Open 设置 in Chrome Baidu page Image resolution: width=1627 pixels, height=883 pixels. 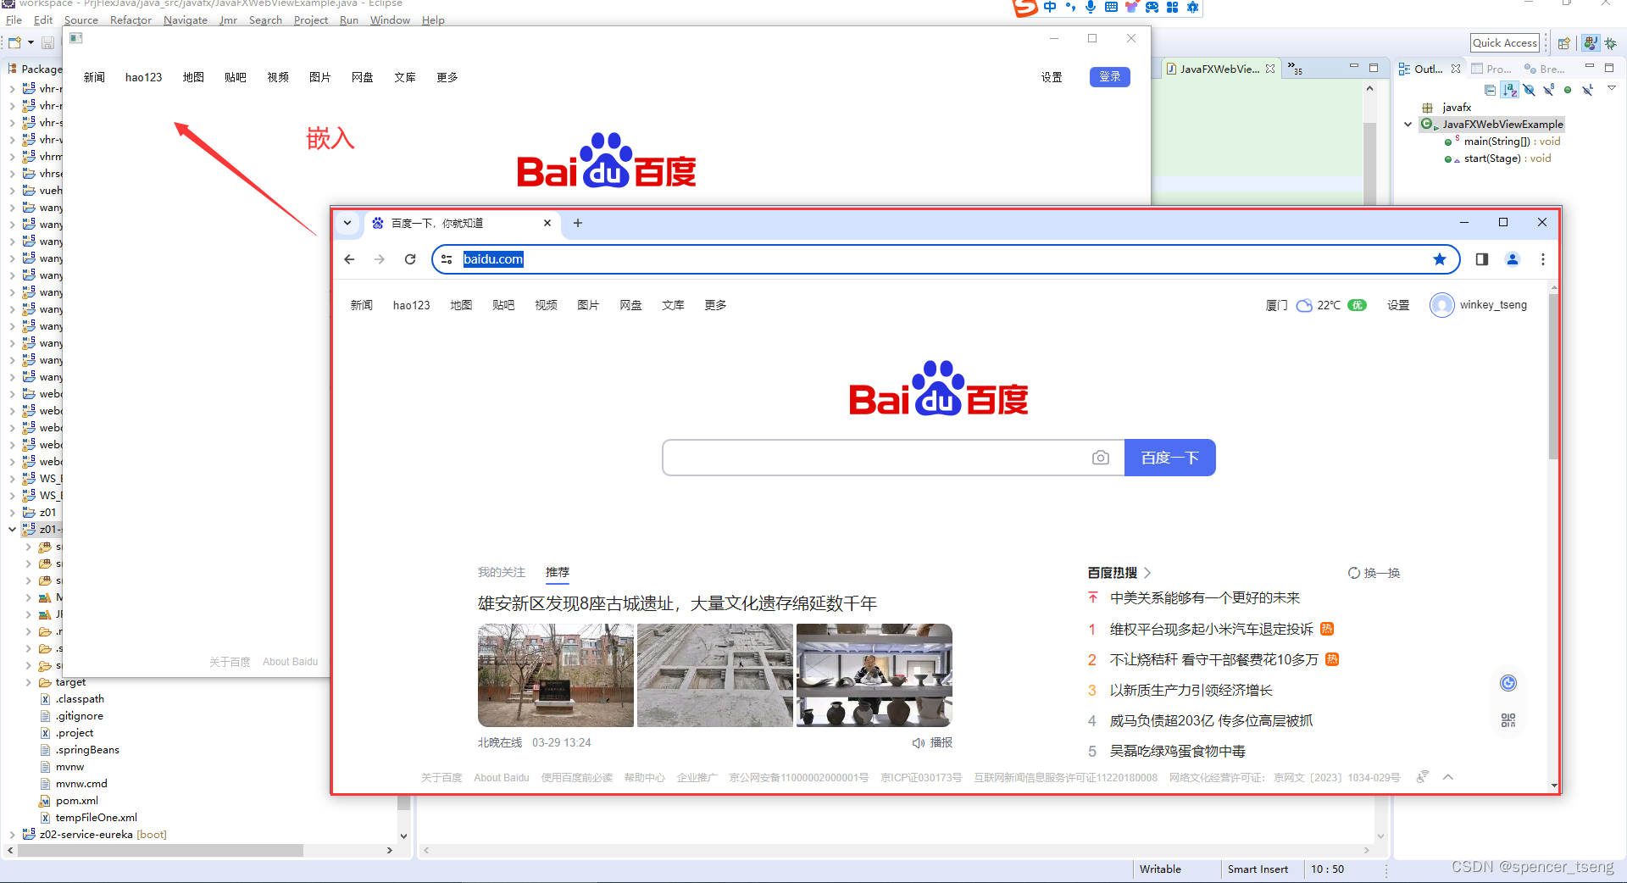(1398, 305)
